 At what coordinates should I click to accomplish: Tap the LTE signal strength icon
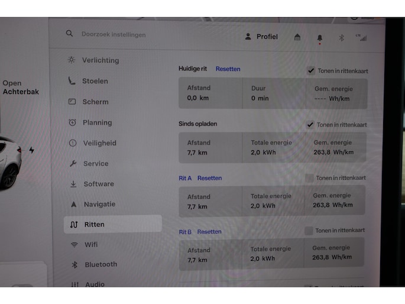click(361, 38)
